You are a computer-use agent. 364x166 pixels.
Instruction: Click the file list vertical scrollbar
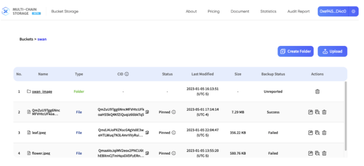click(x=345, y=116)
